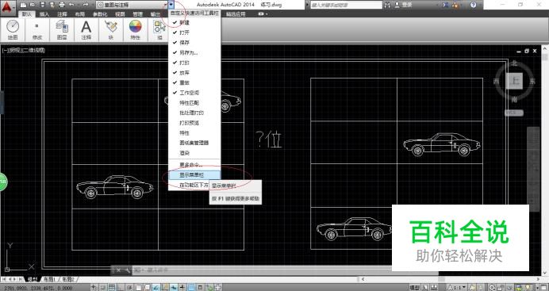Image resolution: width=549 pixels, height=291 pixels.
Task: Click the Plot printer icon in quick access toolbar
Action: tap(62, 5)
